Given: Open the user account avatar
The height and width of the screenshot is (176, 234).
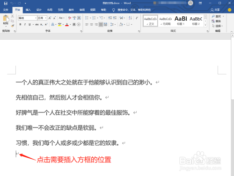Looking at the screenshot, I should point(190,3).
